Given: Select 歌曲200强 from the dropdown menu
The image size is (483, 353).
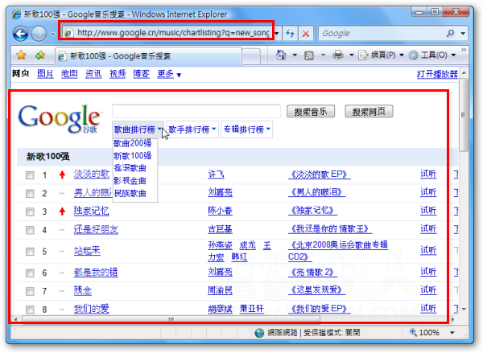Looking at the screenshot, I should 133,143.
